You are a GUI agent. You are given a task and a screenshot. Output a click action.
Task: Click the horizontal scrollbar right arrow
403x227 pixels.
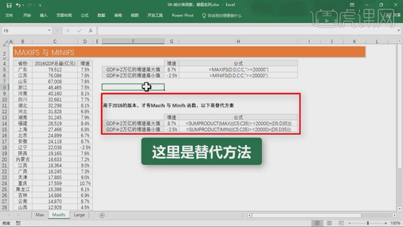[x=395, y=215]
